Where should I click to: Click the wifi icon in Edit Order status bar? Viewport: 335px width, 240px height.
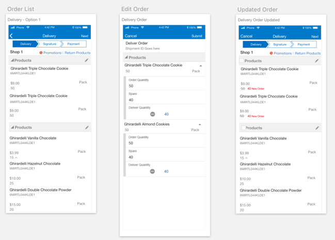pos(142,27)
